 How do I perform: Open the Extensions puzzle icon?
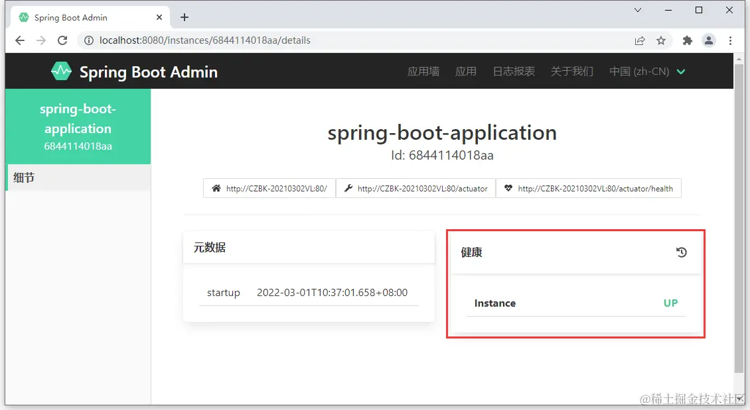688,40
